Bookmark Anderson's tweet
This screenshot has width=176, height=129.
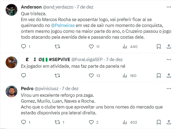click(159, 47)
